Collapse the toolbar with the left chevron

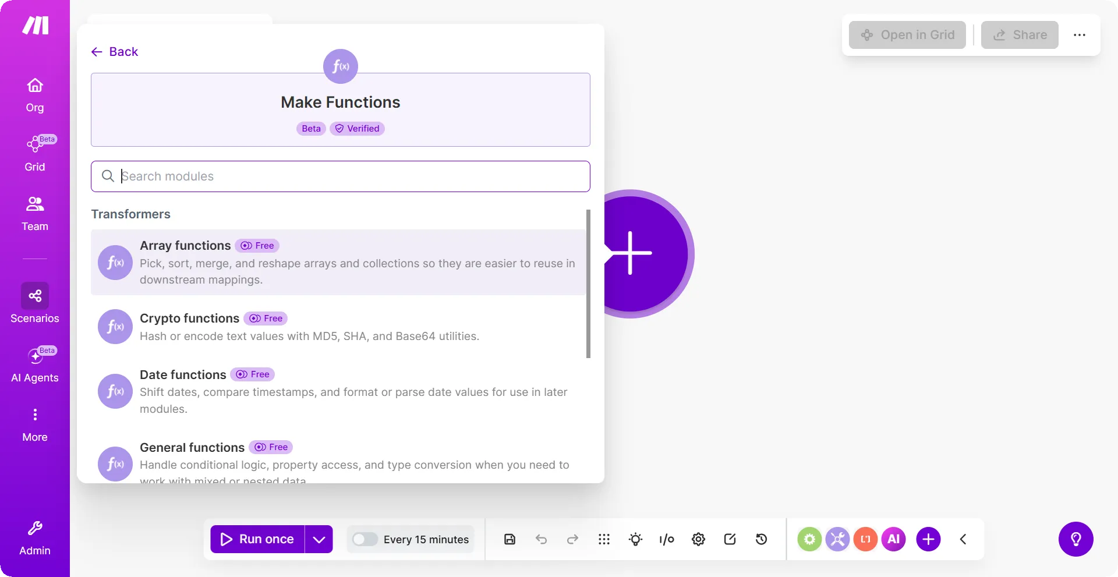[x=963, y=539]
